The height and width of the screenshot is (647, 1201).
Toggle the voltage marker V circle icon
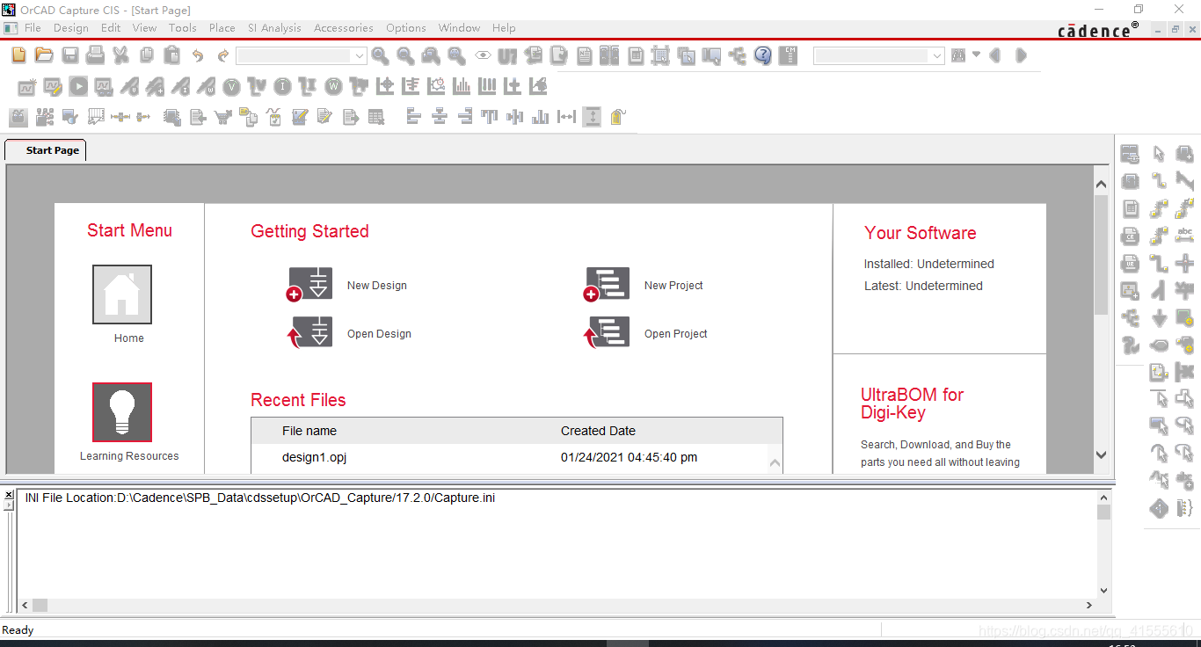(x=231, y=86)
